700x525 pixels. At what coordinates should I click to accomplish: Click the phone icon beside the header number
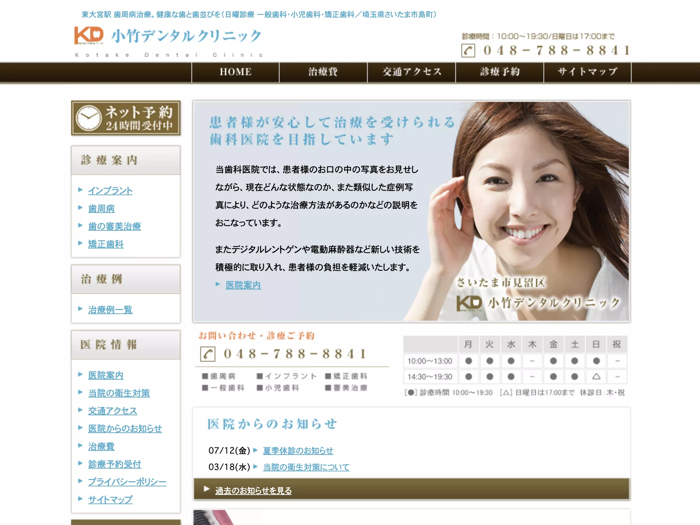click(468, 51)
